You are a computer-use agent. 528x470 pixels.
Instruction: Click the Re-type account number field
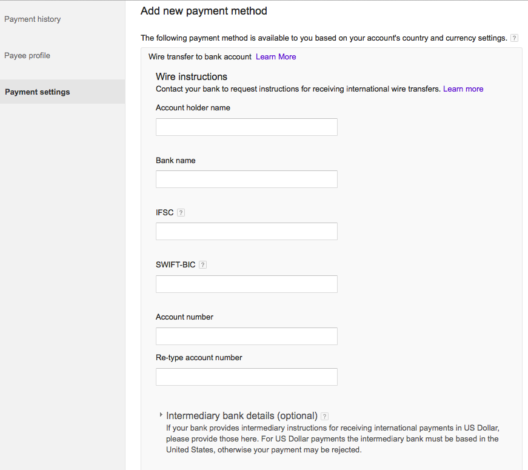click(247, 377)
